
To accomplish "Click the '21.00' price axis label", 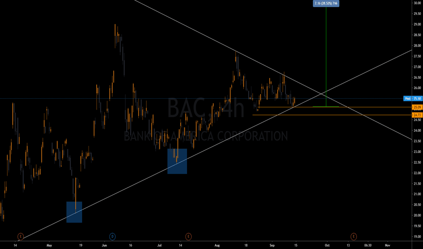I will pos(418,194).
